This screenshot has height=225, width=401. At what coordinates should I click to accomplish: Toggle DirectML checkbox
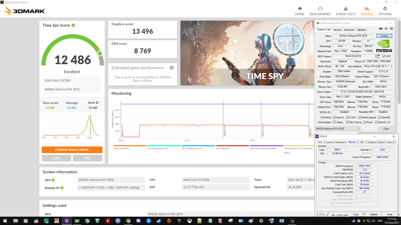pyautogui.click(x=379, y=117)
